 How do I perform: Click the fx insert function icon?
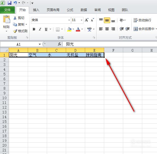pos(59,44)
